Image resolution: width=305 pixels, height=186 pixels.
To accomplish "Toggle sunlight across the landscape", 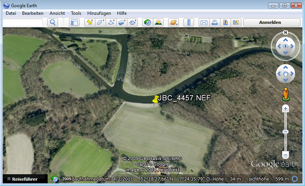I will point(158,22).
